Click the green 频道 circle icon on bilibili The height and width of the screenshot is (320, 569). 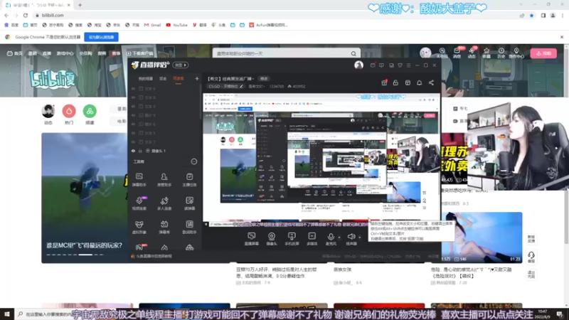pyautogui.click(x=90, y=111)
